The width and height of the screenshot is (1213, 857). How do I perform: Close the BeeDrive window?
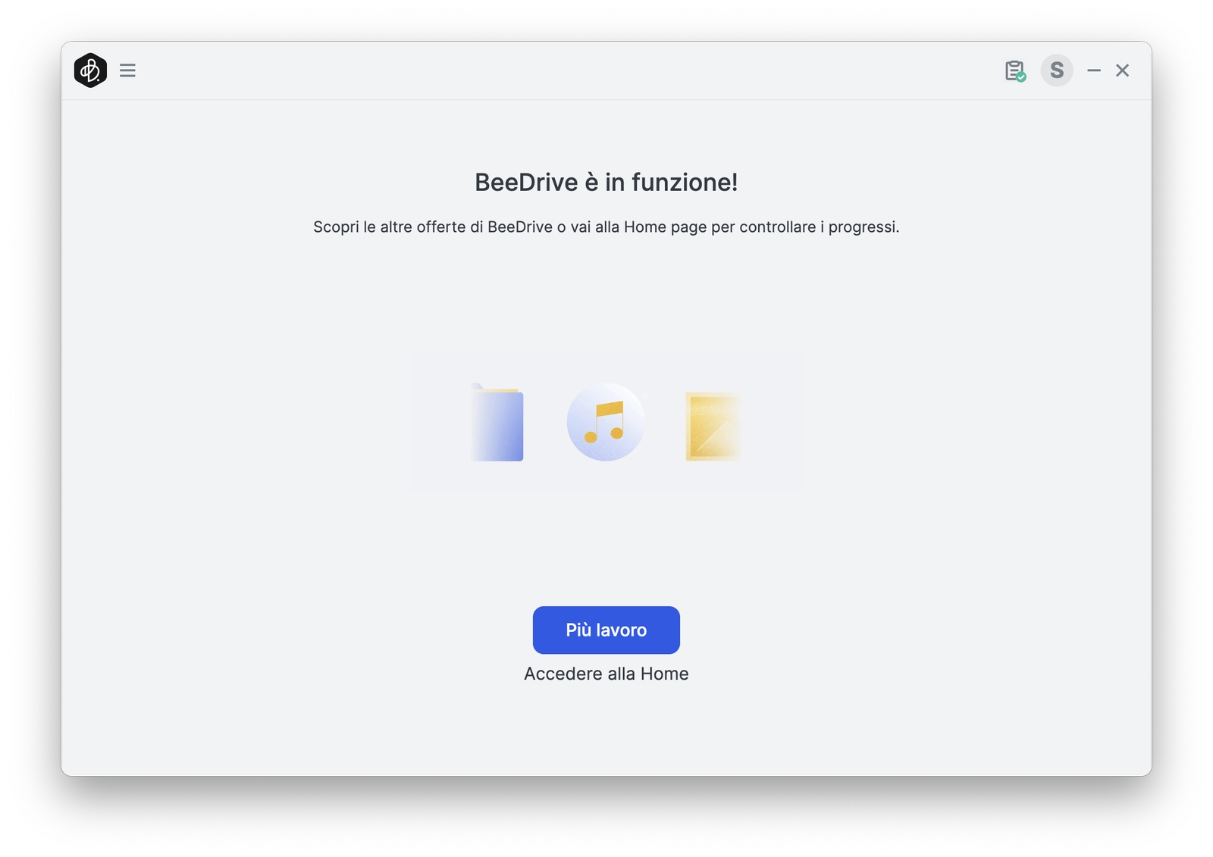point(1123,70)
